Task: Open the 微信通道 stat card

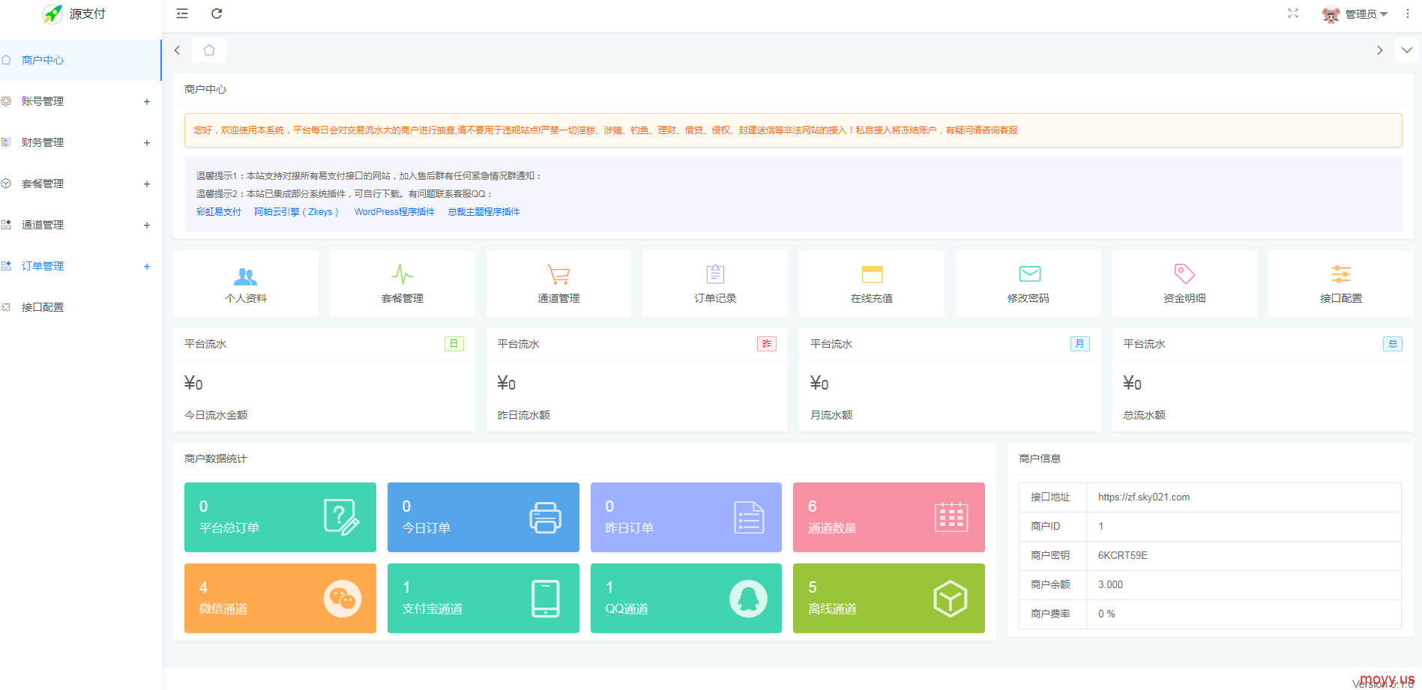Action: [x=280, y=598]
